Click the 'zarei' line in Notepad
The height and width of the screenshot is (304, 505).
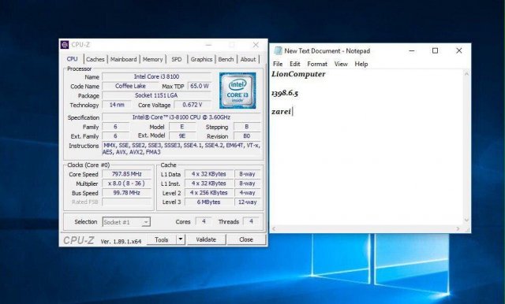click(x=281, y=112)
